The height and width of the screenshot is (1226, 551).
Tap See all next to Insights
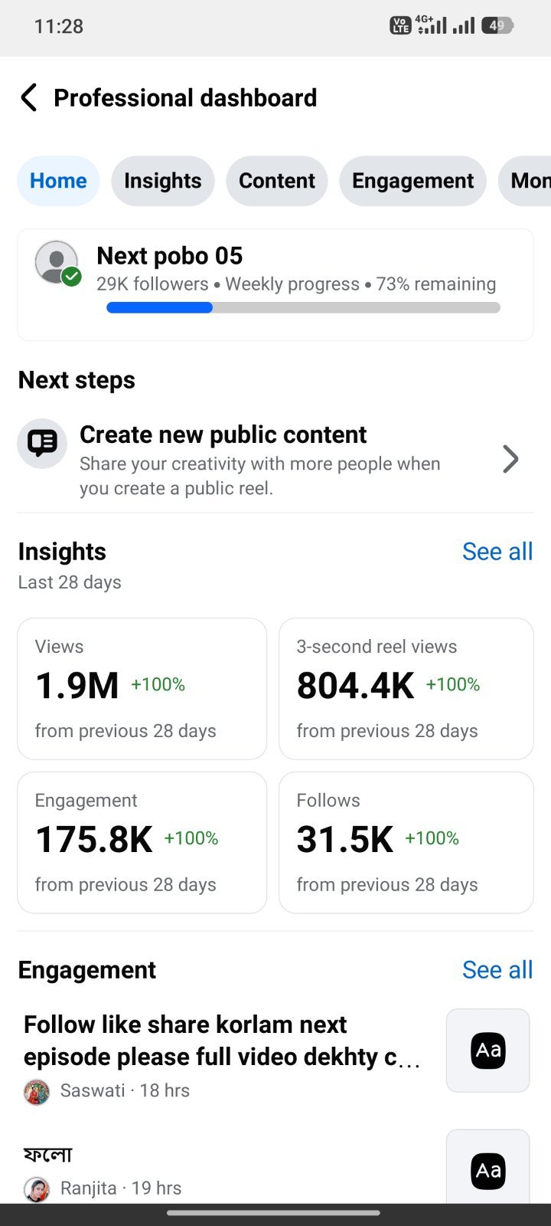(x=497, y=552)
